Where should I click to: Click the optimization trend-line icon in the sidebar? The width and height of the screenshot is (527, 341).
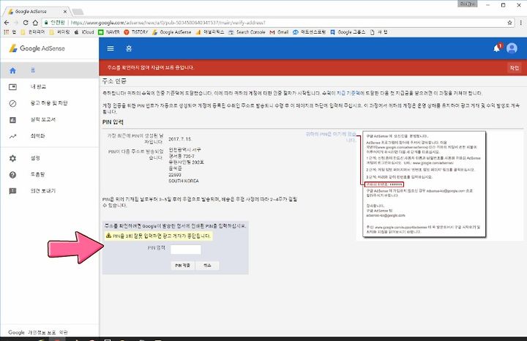(x=12, y=136)
